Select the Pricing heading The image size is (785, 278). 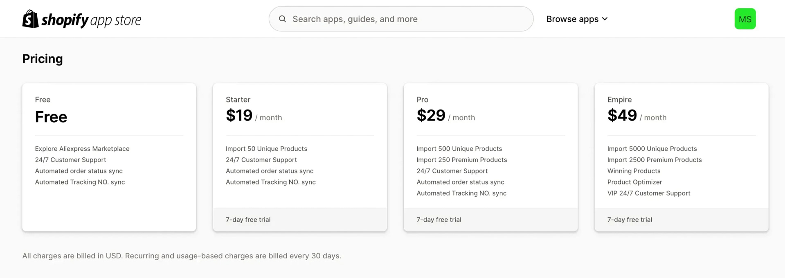pos(43,59)
